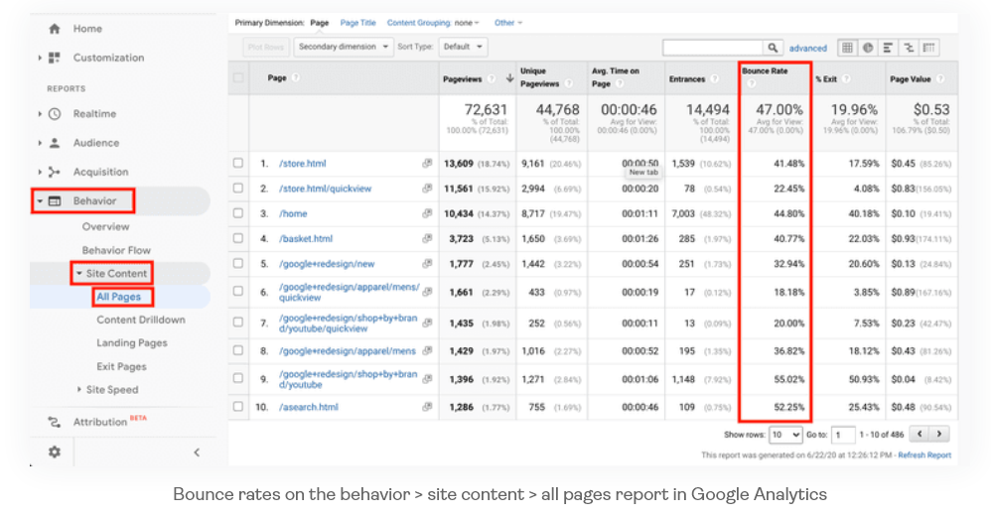991x517 pixels.
Task: Check the /store.html row checkbox
Action: 238,163
